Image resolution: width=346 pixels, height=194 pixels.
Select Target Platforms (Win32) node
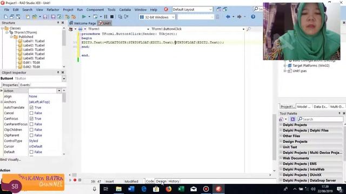tap(311, 66)
